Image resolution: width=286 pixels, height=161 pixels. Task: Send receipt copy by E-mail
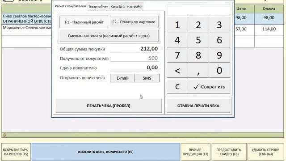122,78
